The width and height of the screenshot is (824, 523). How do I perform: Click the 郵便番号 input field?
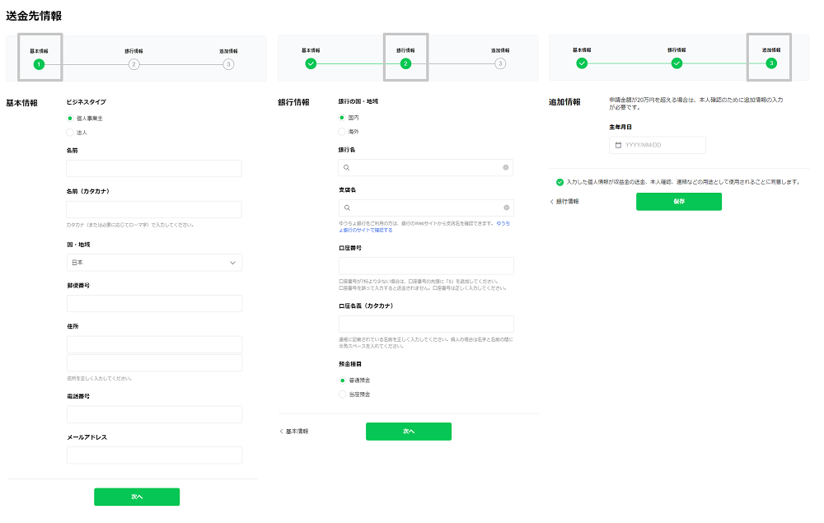pos(154,304)
